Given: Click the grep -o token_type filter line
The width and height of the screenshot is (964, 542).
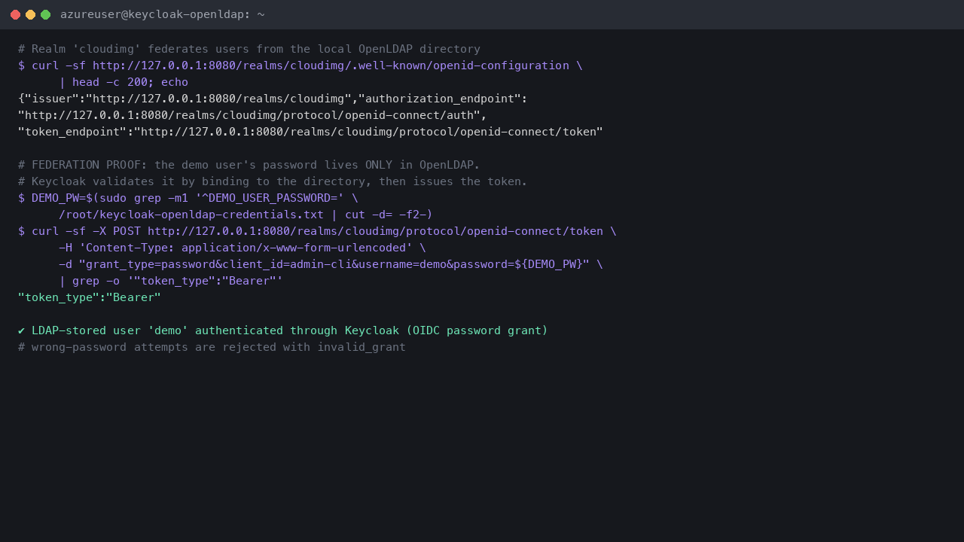Looking at the screenshot, I should tap(171, 281).
